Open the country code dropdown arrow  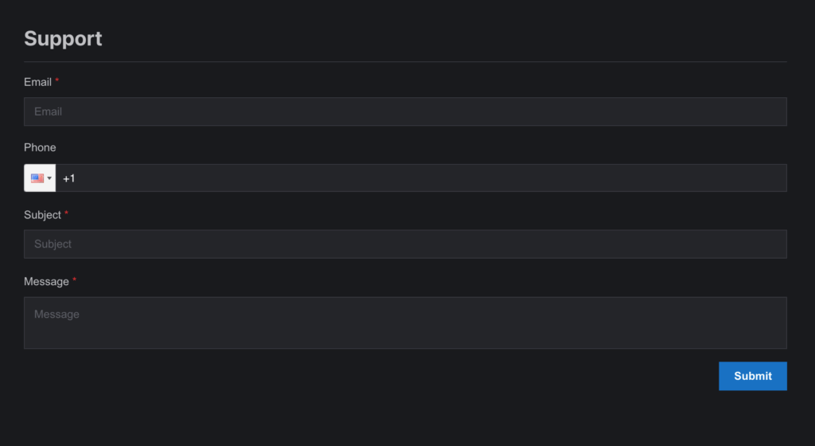pyautogui.click(x=49, y=178)
